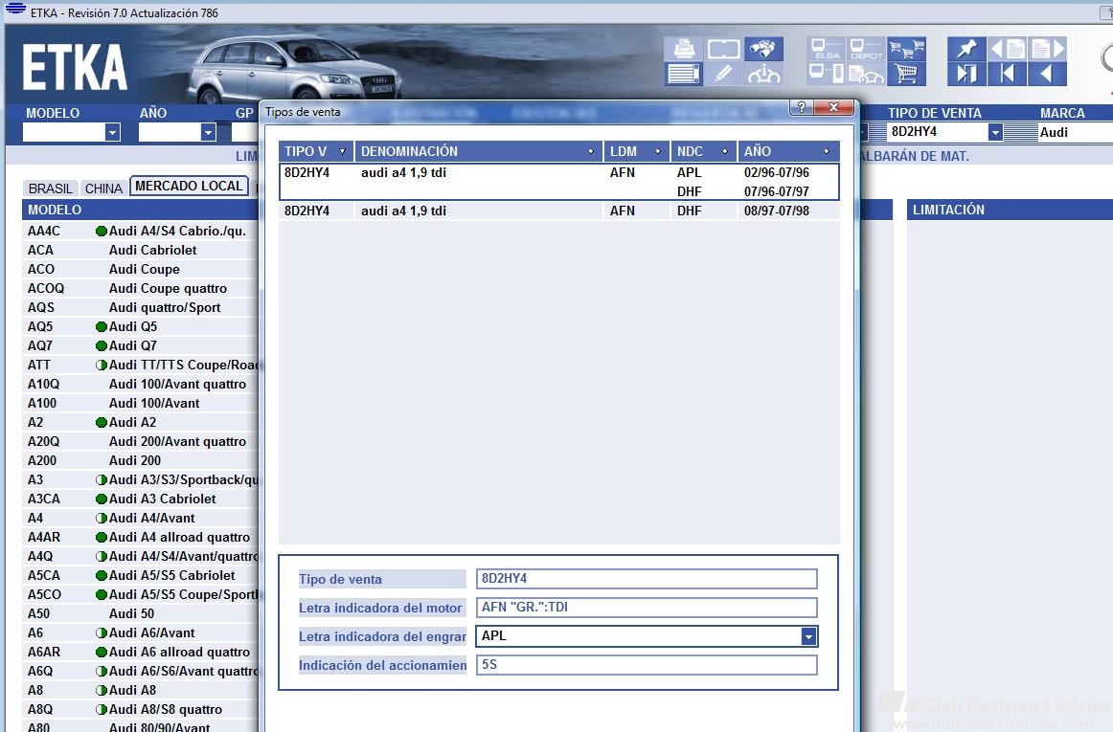The height and width of the screenshot is (732, 1113).
Task: Open the MODELO dropdown
Action: [x=112, y=132]
